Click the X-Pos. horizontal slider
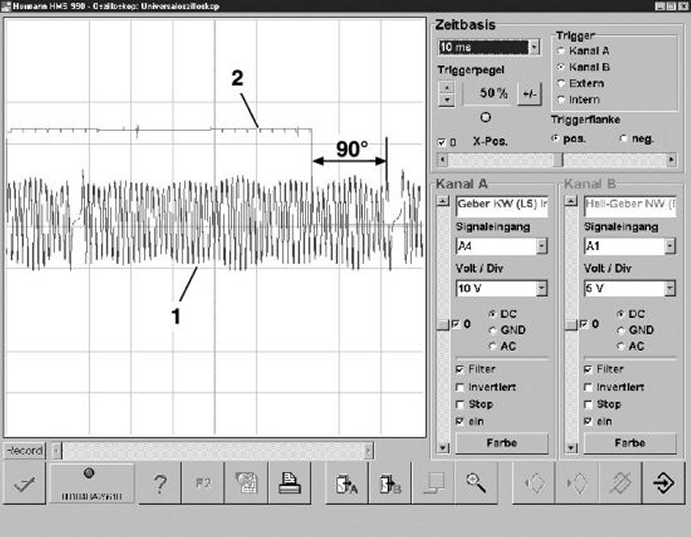The height and width of the screenshot is (537, 691). [557, 160]
